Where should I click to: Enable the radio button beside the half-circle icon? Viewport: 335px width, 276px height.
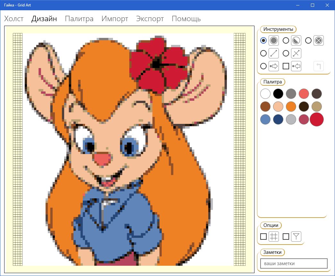(286, 40)
